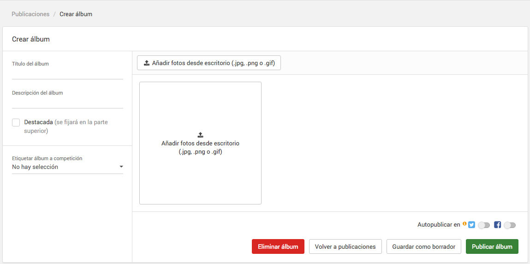
Task: Click the orange info icon beside Autopublicar en
Action: click(464, 224)
